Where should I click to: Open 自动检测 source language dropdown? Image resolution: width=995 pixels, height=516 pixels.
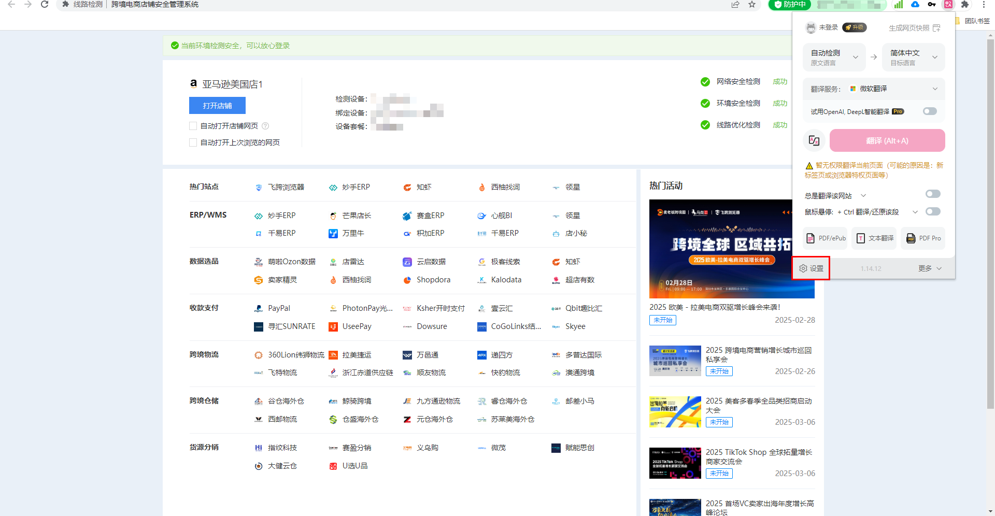click(x=834, y=57)
